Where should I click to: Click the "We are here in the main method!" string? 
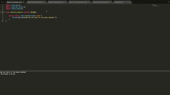42,17
